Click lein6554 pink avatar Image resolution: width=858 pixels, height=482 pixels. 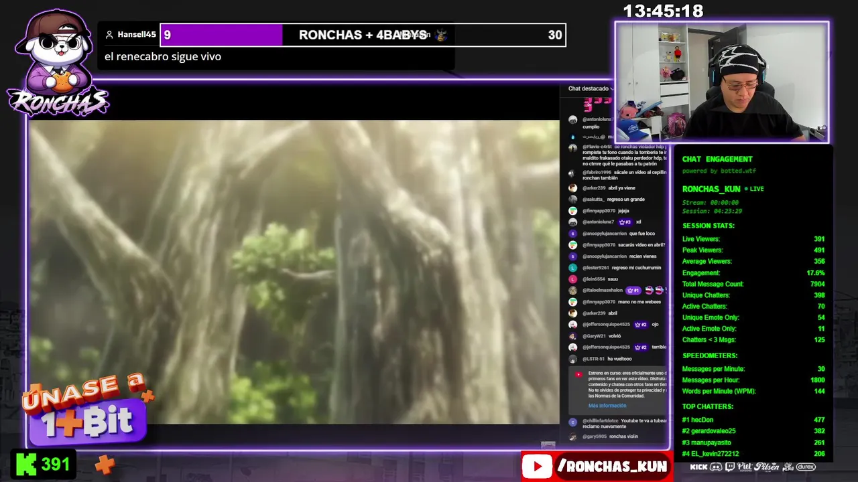[x=572, y=279]
